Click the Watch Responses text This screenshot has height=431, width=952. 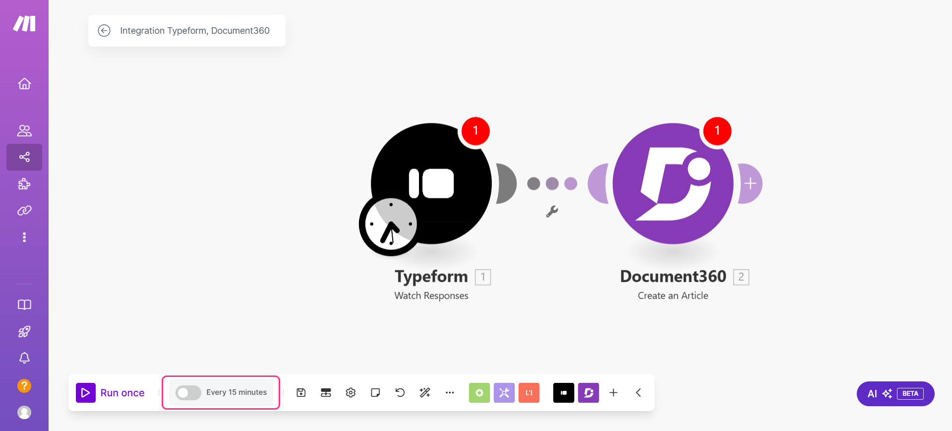point(431,296)
